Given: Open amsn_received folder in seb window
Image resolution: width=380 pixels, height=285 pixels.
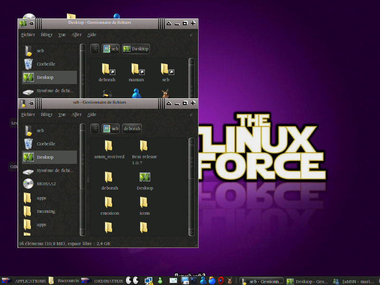Looking at the screenshot, I should (x=109, y=150).
